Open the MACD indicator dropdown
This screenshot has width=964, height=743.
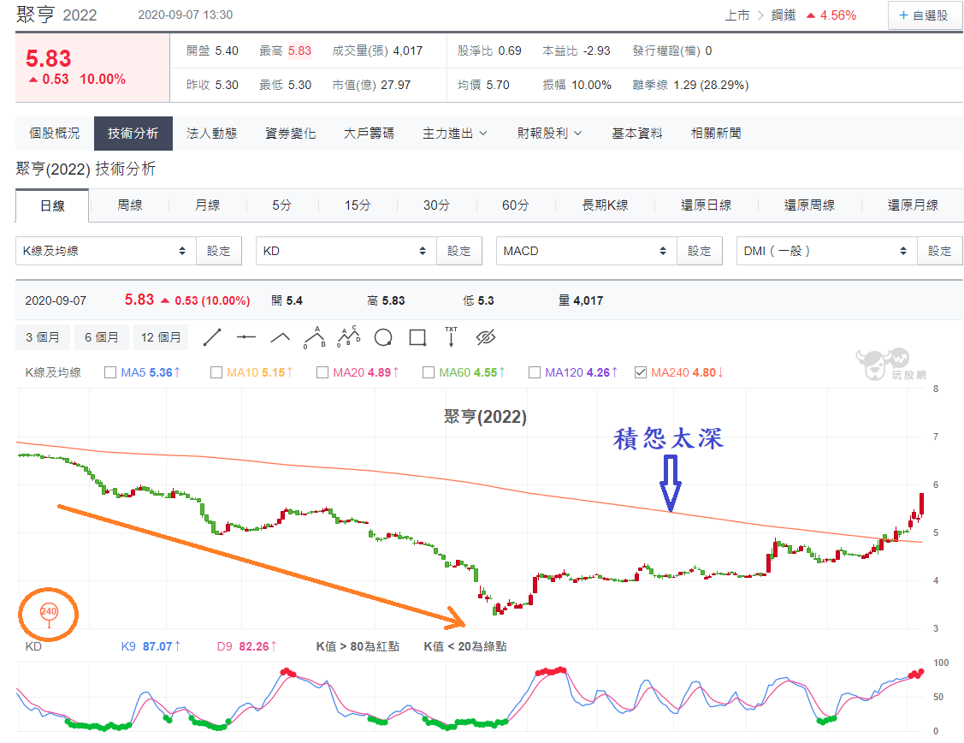tap(587, 251)
